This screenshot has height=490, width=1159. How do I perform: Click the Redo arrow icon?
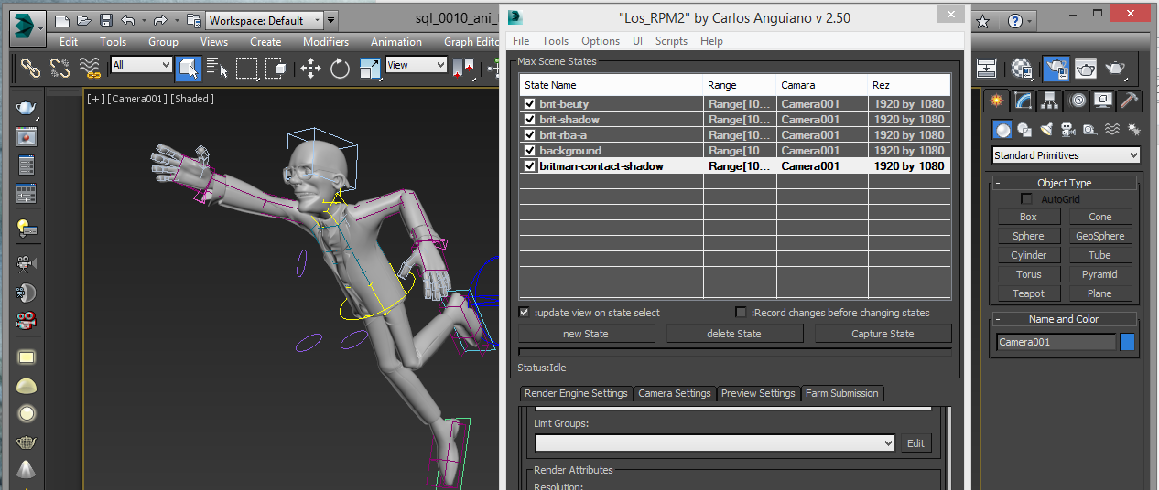point(160,20)
